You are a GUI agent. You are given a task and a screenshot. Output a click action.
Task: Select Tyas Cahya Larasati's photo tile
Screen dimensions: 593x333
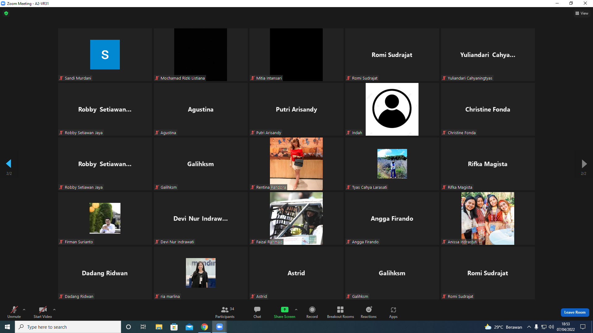point(392,164)
